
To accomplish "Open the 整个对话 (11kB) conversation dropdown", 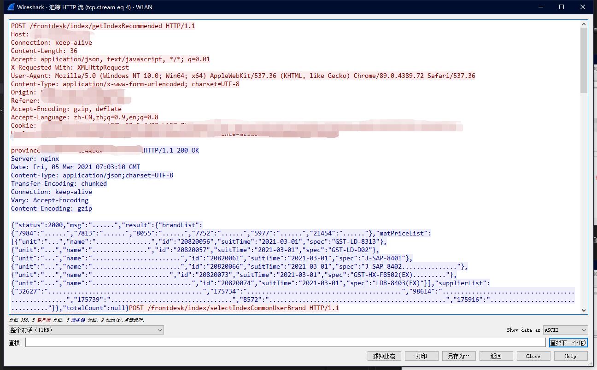I will [86, 330].
